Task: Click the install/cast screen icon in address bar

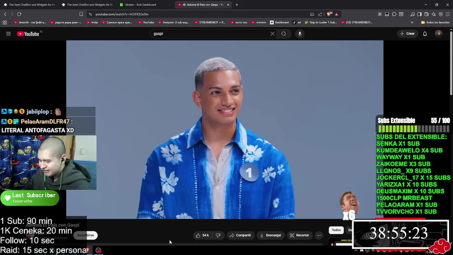Action: point(312,14)
